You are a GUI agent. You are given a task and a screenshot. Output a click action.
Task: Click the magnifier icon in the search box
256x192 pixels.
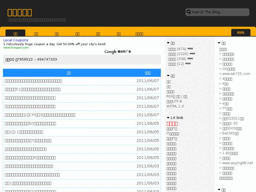click(x=189, y=12)
